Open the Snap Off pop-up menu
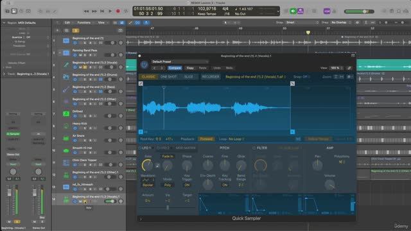 (302, 77)
